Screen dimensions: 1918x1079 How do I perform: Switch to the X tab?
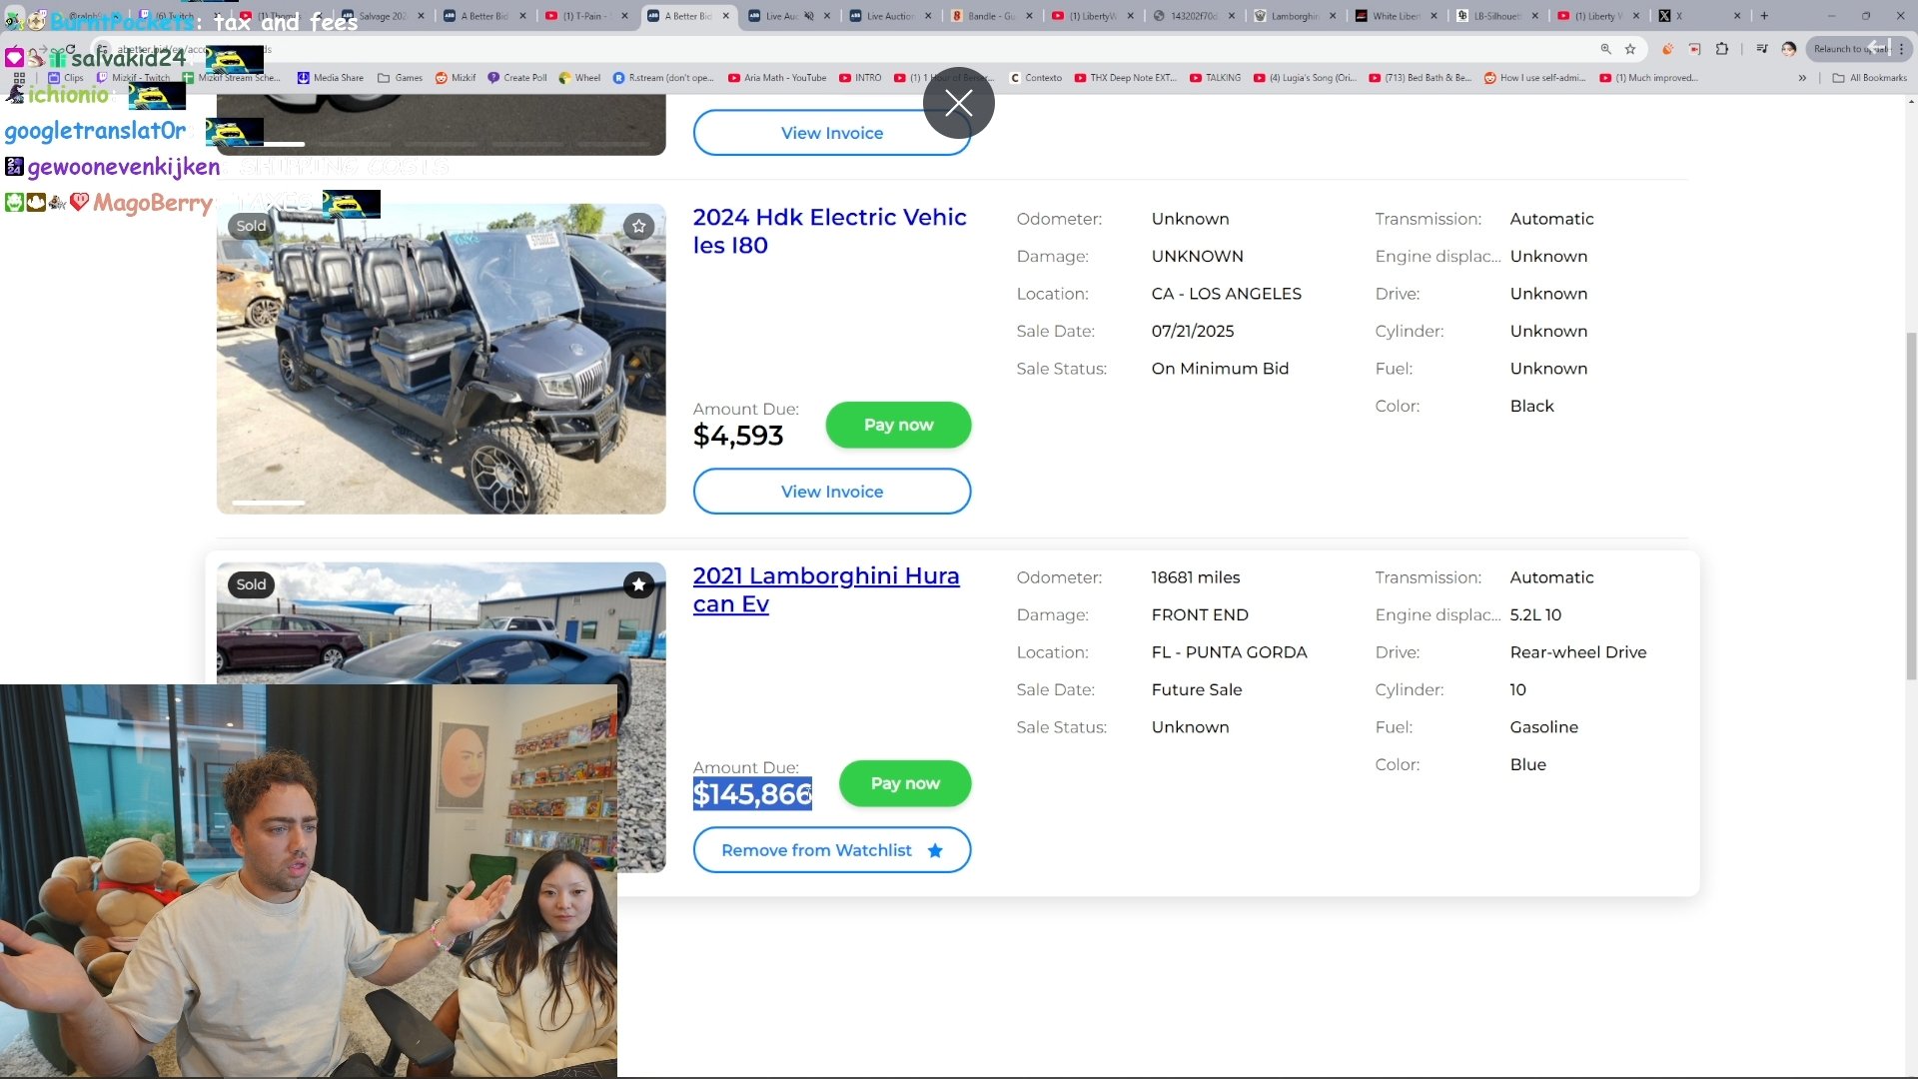pyautogui.click(x=1697, y=16)
